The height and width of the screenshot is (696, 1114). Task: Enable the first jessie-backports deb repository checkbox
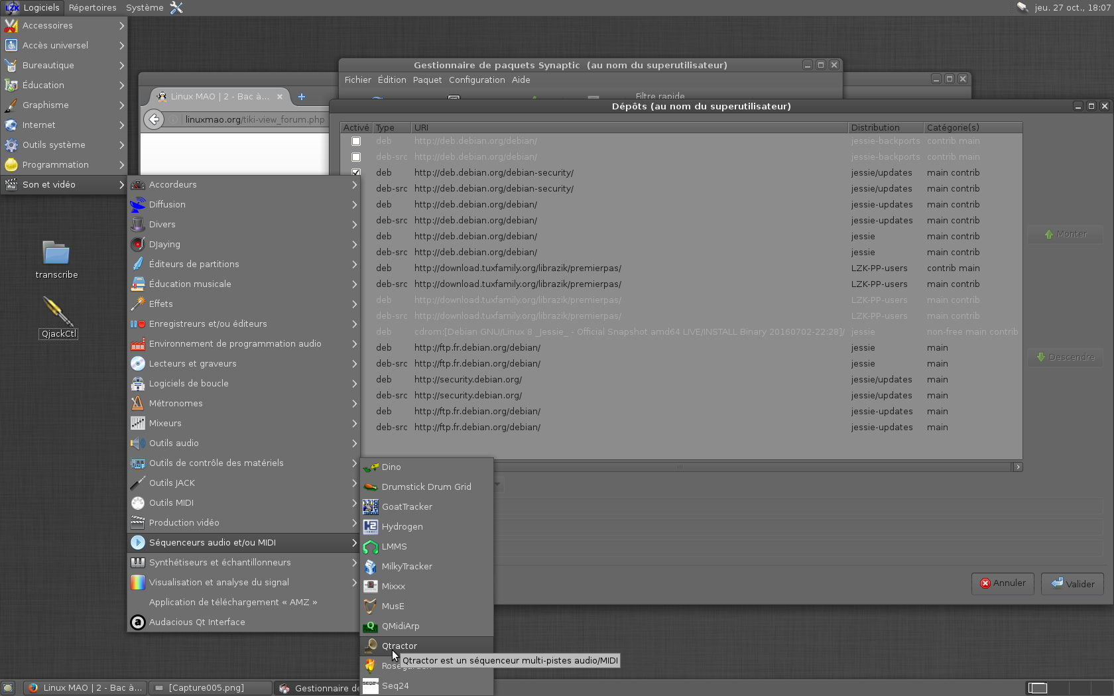(x=356, y=141)
